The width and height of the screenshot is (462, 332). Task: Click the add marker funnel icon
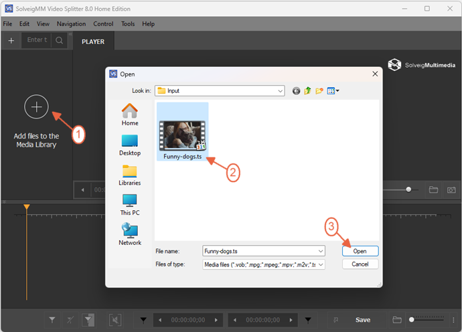[x=52, y=320]
